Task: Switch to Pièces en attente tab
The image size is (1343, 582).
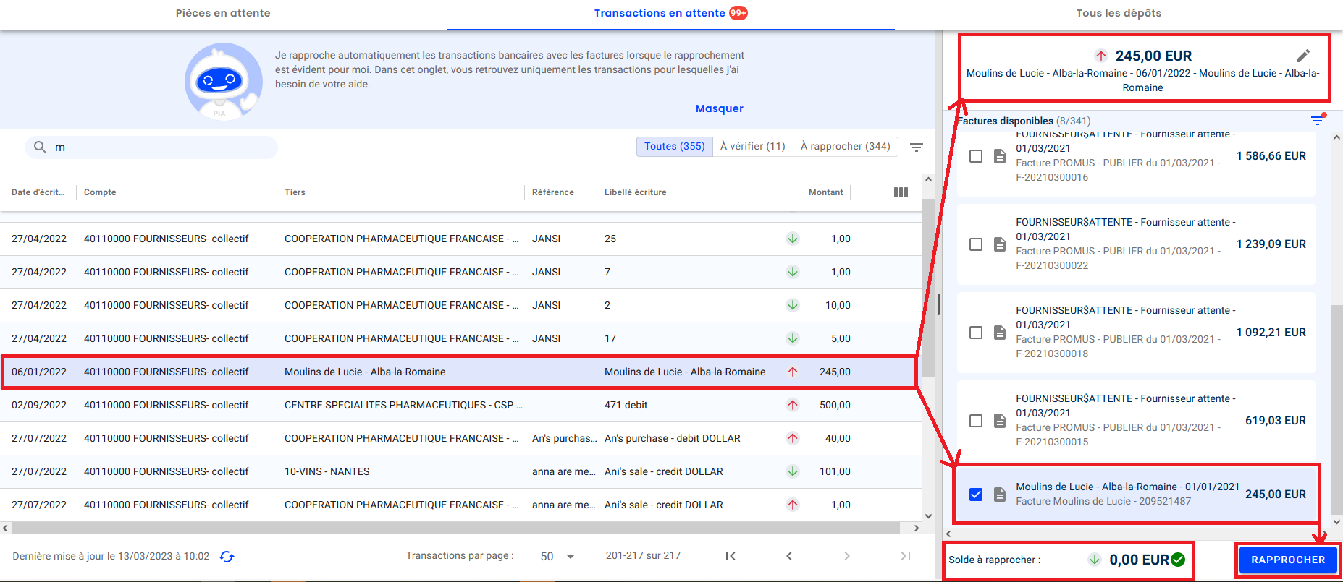Action: (x=223, y=13)
